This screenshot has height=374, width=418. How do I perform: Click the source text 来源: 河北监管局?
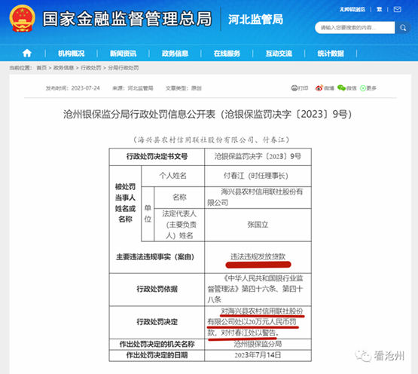point(133,88)
